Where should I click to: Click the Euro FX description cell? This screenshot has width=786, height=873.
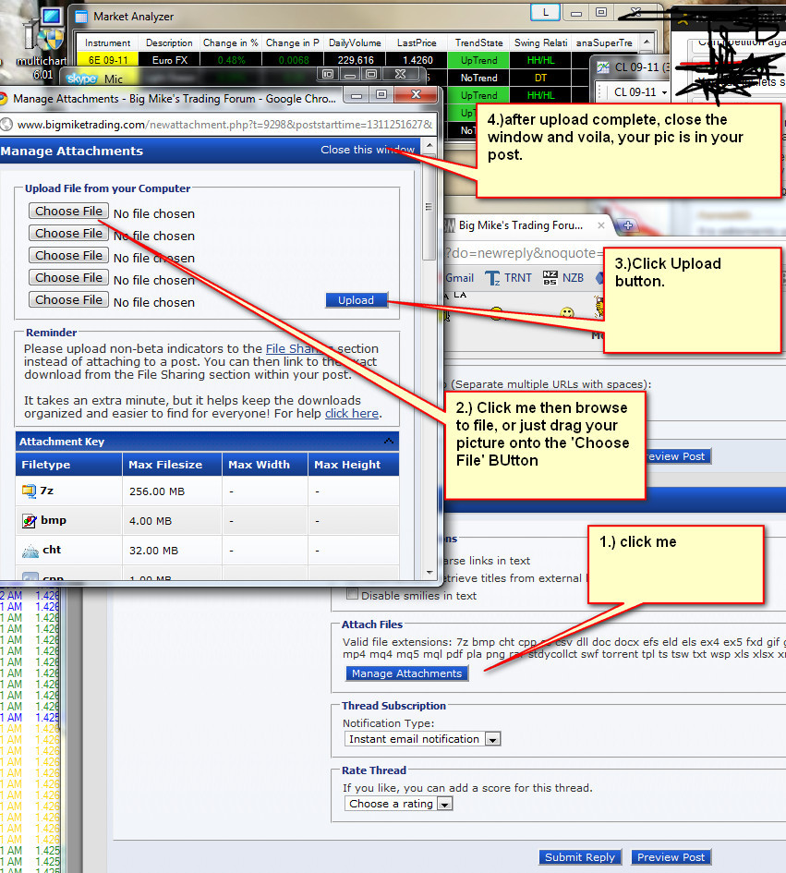[169, 60]
